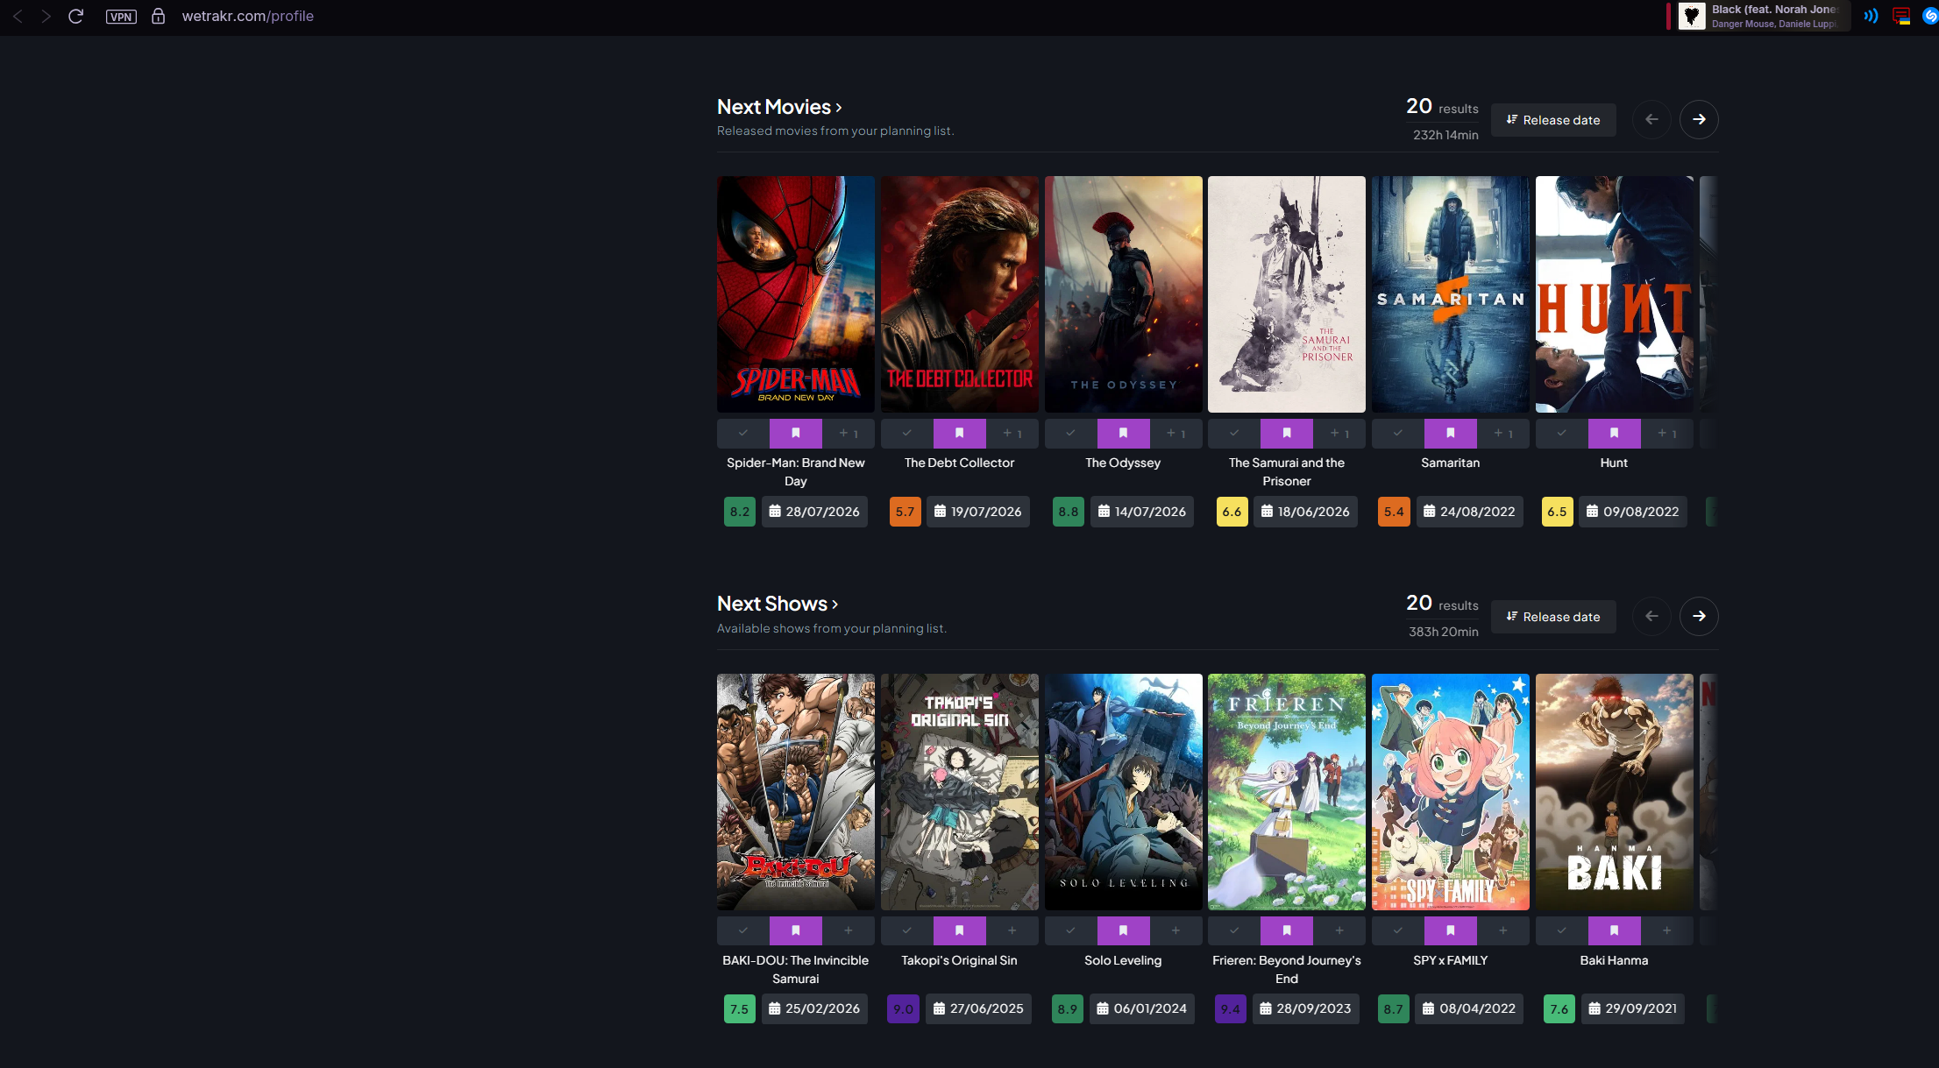Show next page of Next Shows
The height and width of the screenshot is (1068, 1939).
click(1699, 616)
